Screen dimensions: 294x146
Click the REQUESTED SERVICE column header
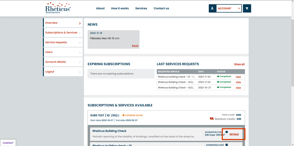pos(169,72)
